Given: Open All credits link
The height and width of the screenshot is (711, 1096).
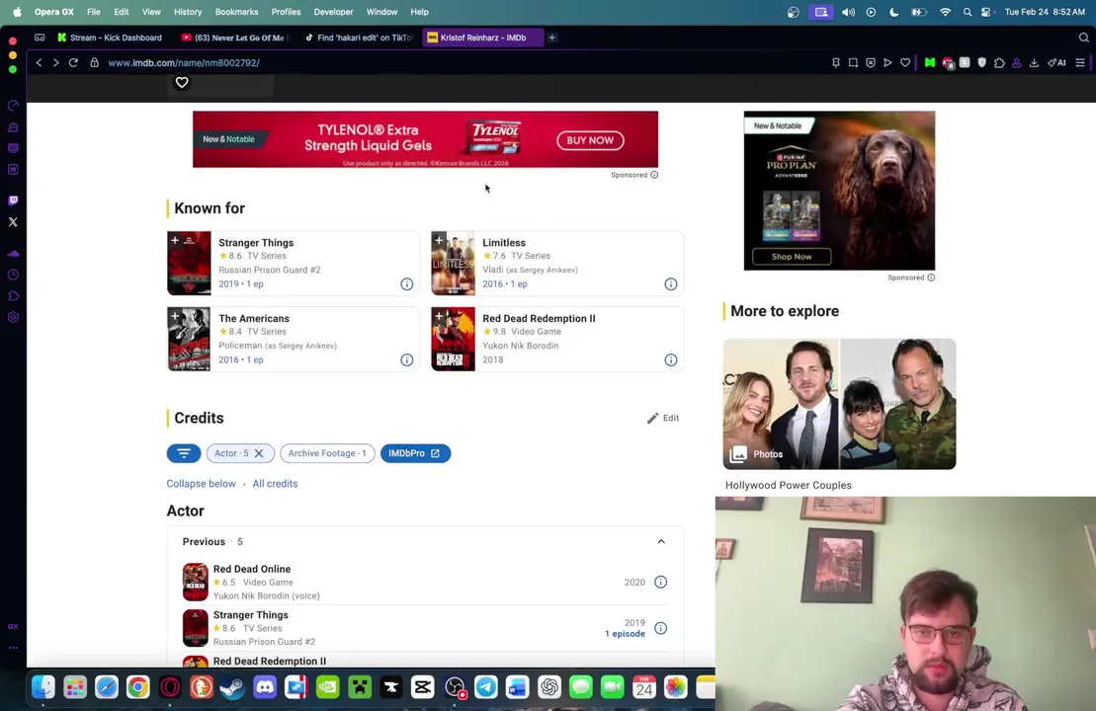Looking at the screenshot, I should point(275,483).
